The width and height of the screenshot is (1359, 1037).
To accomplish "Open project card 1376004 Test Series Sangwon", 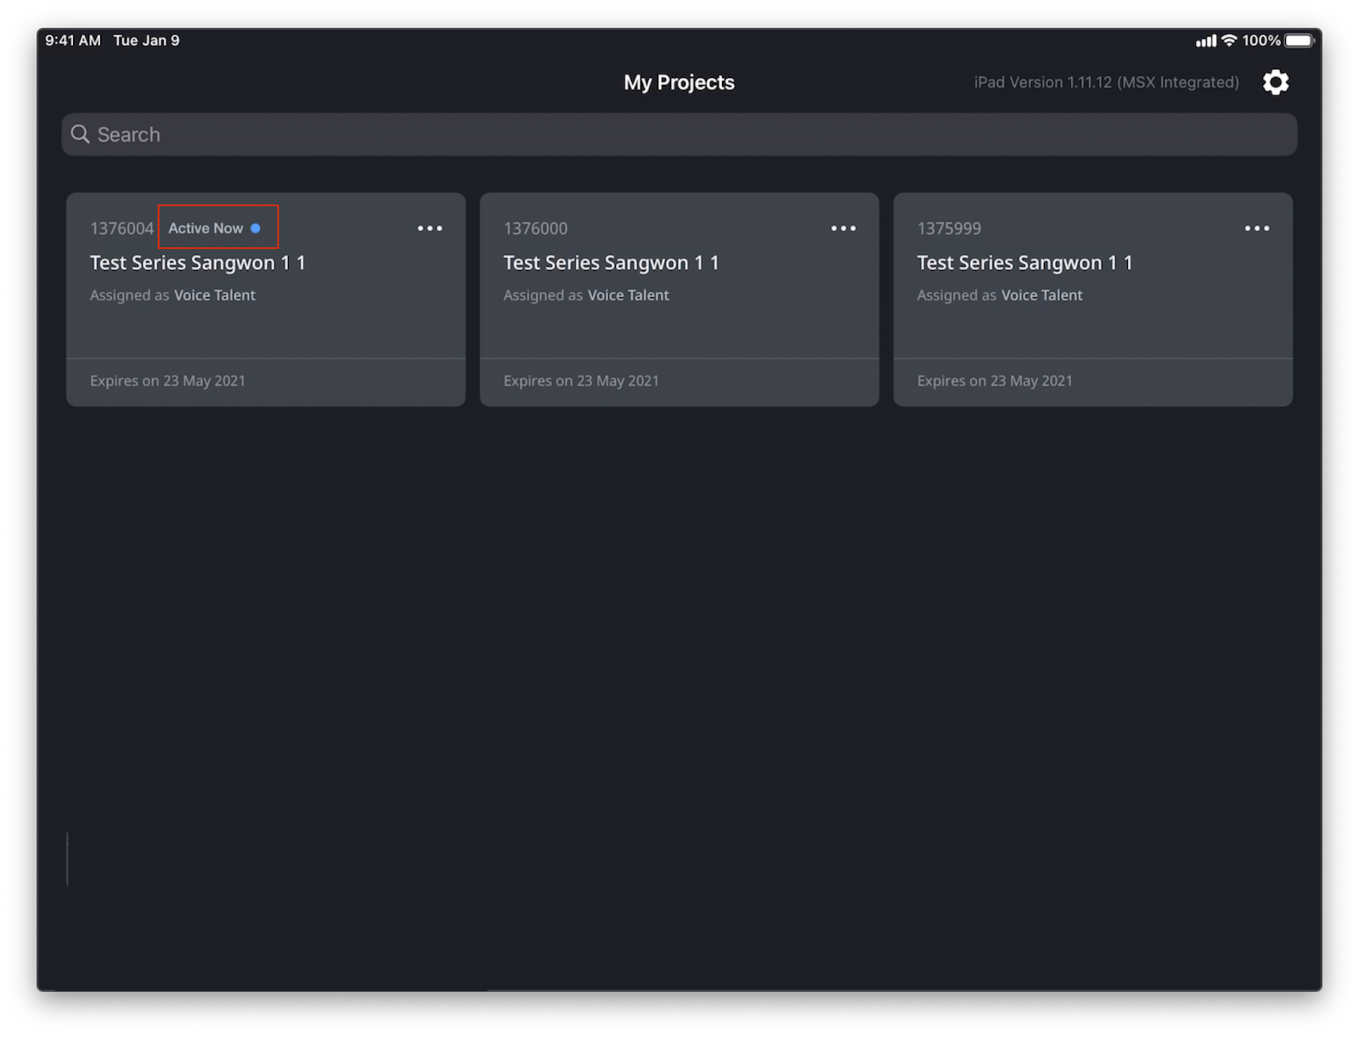I will (266, 299).
